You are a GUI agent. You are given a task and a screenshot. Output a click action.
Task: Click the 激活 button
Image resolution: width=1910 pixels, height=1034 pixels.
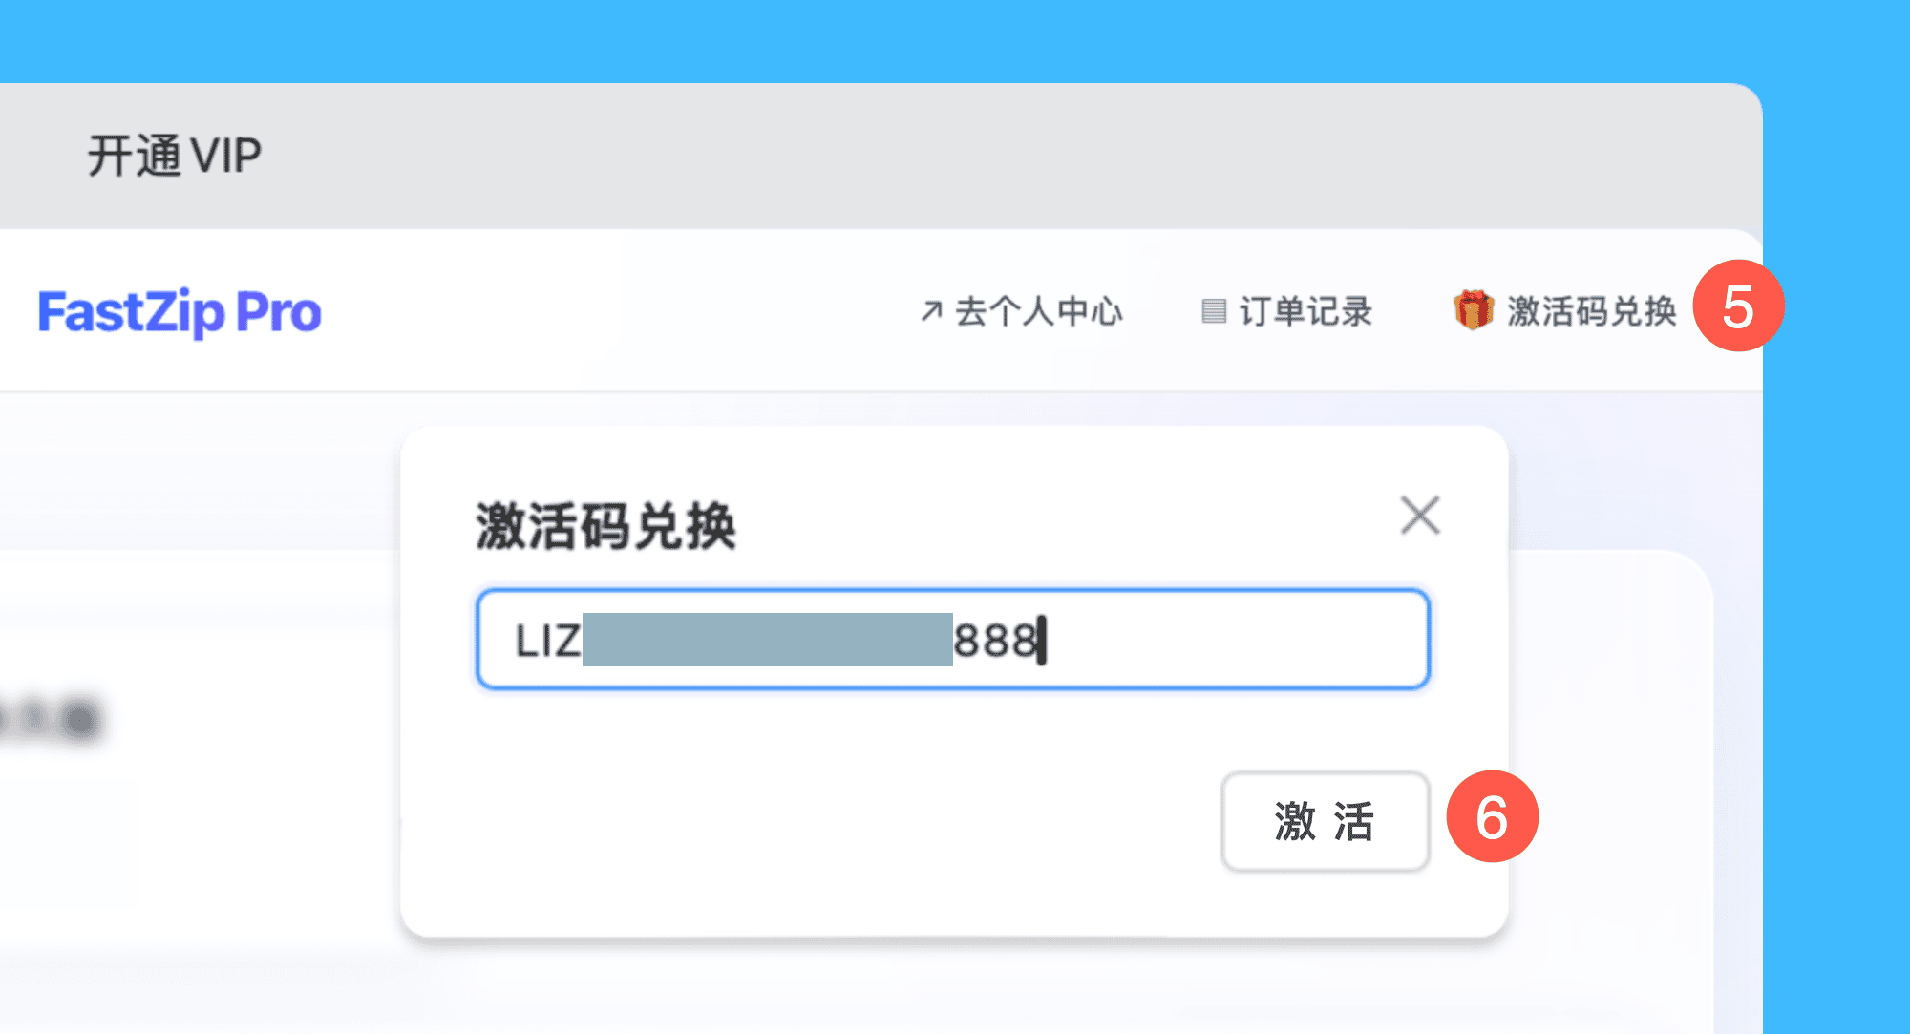pos(1326,821)
